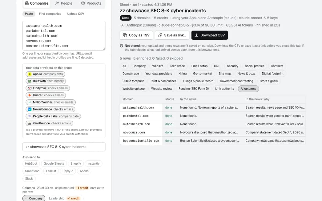This screenshot has width=322, height=201.
Task: Click the Hunter orange logo
Action: (30, 95)
